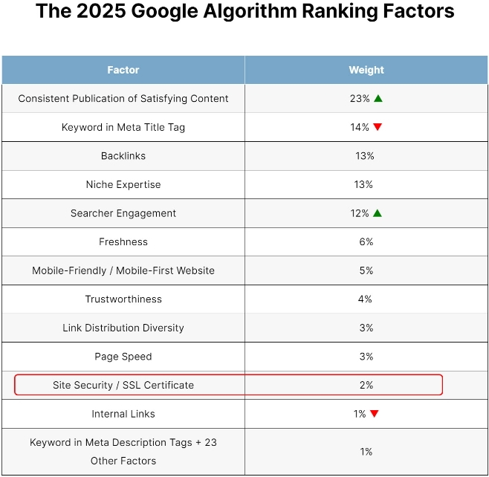Select the Searcher Engagement cell
Image resolution: width=489 pixels, height=477 pixels.
[x=123, y=213]
